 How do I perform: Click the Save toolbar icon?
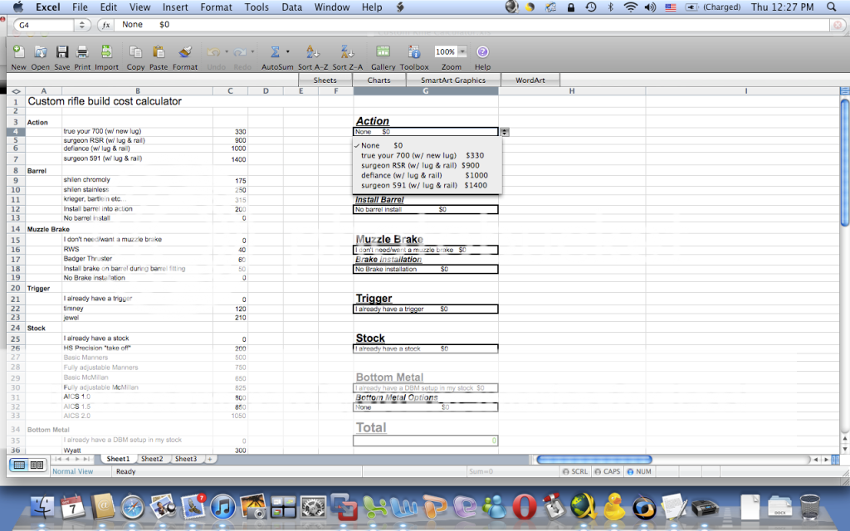point(61,52)
